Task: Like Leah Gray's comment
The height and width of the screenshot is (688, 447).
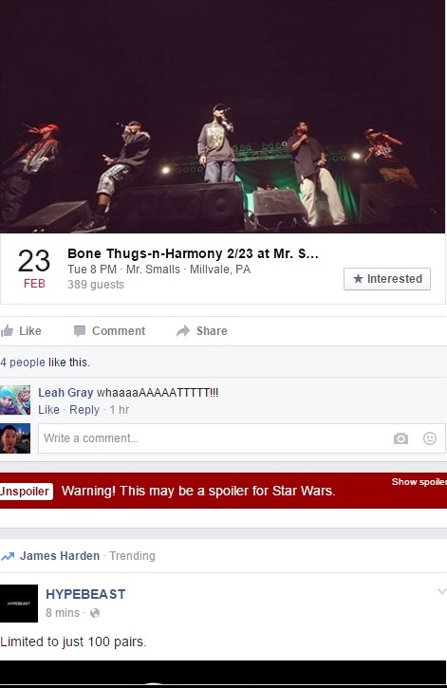Action: coord(48,410)
